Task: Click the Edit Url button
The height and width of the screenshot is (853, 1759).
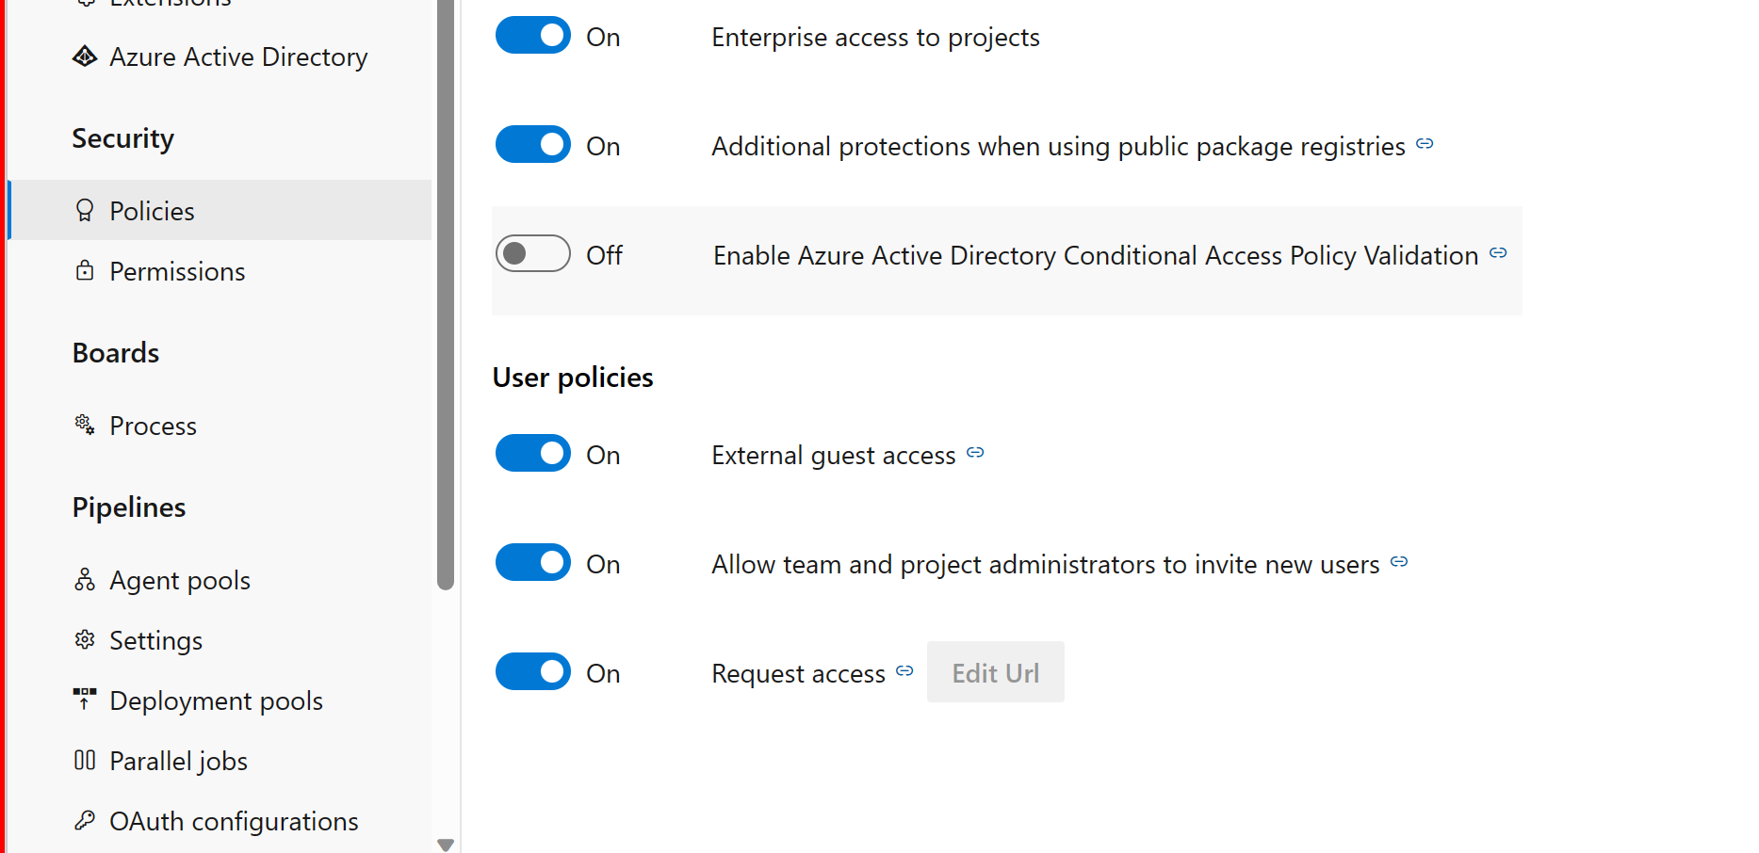Action: click(995, 671)
